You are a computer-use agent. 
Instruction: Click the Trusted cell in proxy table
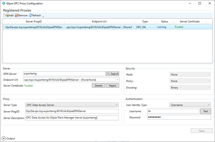[179, 27]
